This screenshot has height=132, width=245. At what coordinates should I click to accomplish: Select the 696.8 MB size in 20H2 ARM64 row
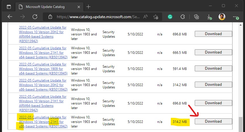pos(180,34)
